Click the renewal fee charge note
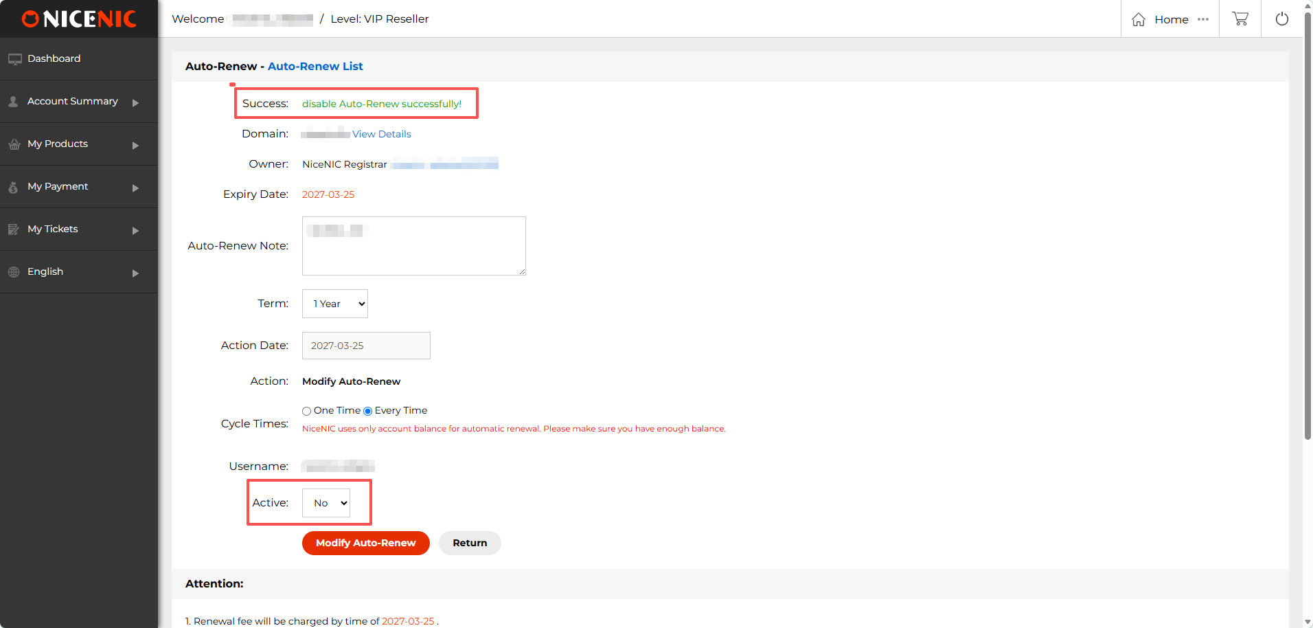 click(x=312, y=621)
